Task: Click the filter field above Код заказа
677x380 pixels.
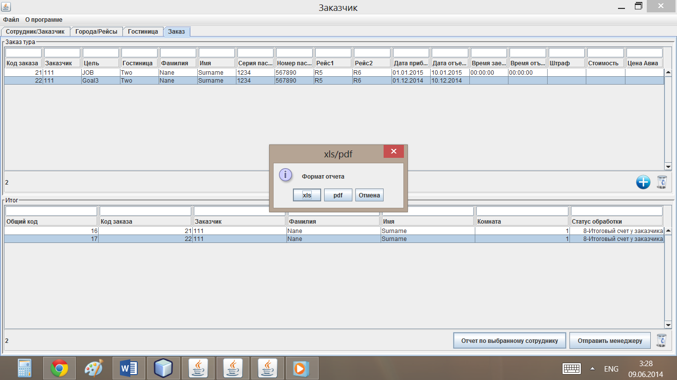Action: click(23, 52)
